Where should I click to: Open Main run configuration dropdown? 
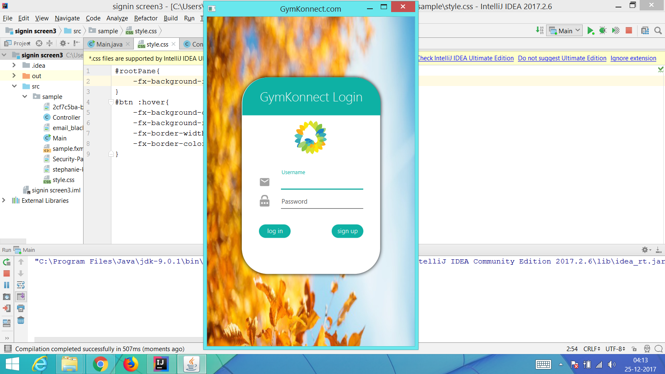coord(564,31)
